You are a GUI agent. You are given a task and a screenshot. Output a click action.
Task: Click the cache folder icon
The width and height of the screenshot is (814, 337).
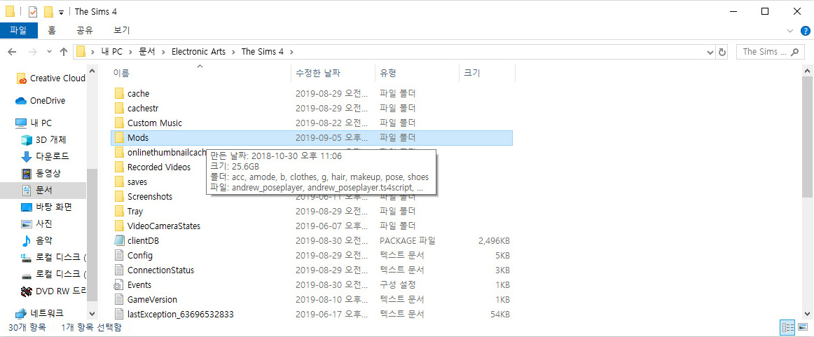119,93
